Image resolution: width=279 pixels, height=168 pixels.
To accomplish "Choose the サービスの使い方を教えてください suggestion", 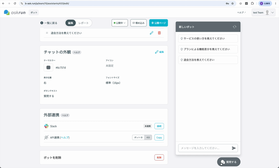I will click(208, 39).
